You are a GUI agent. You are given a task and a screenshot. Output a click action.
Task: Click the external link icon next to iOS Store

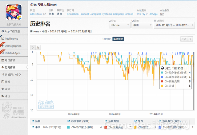(44, 14)
